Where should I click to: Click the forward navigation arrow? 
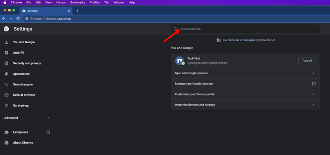[x=11, y=19]
